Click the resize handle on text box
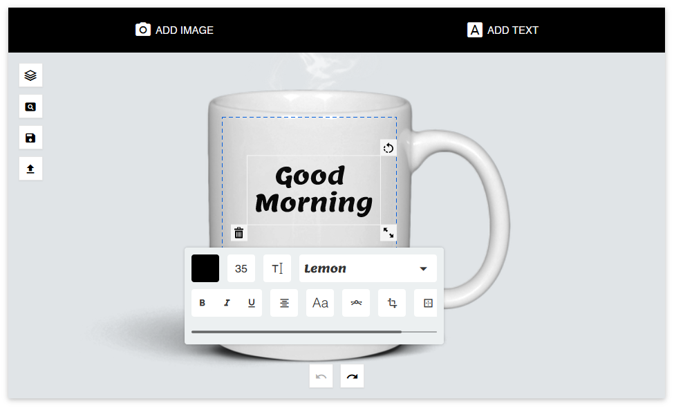Image resolution: width=674 pixels, height=408 pixels. click(x=389, y=233)
